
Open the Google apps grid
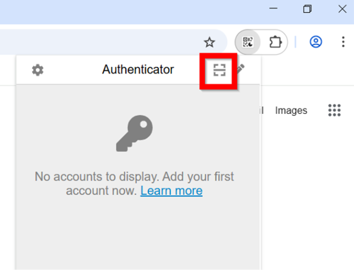click(334, 110)
